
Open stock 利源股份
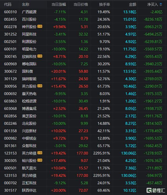tap(29, 42)
